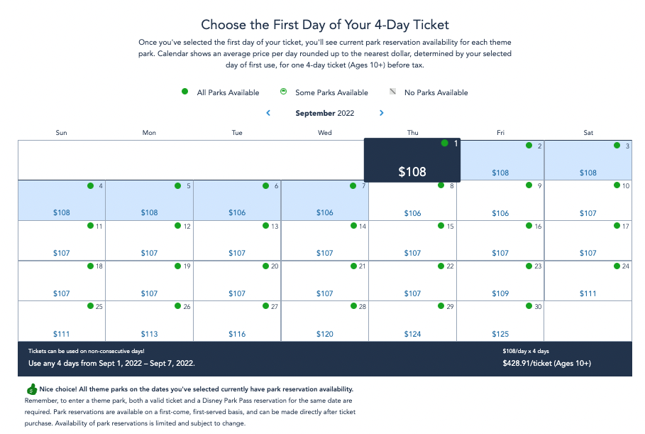The height and width of the screenshot is (434, 645).
Task: Click the All Parks Available green dot legend
Action: 184,92
